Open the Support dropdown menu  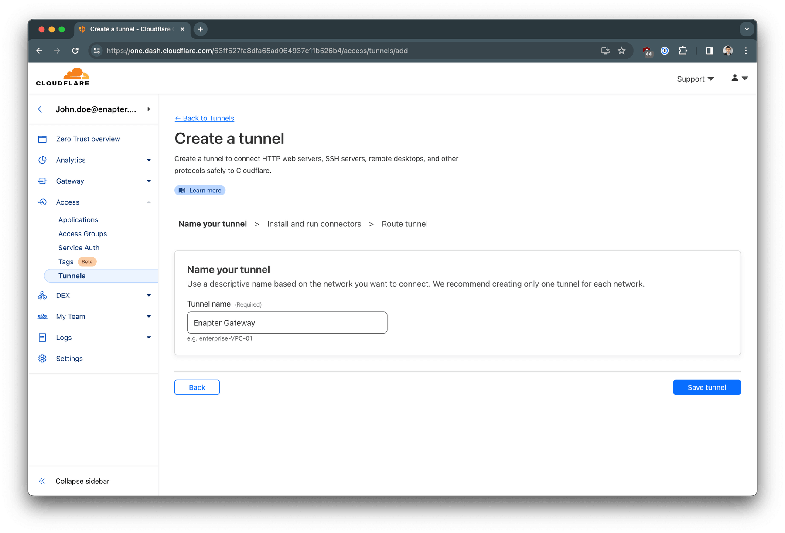pyautogui.click(x=695, y=79)
